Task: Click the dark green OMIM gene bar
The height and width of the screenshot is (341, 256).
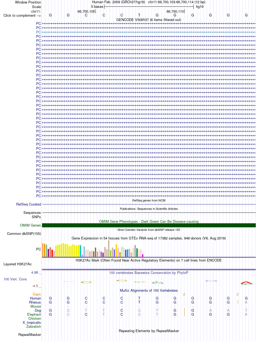Action: point(149,225)
